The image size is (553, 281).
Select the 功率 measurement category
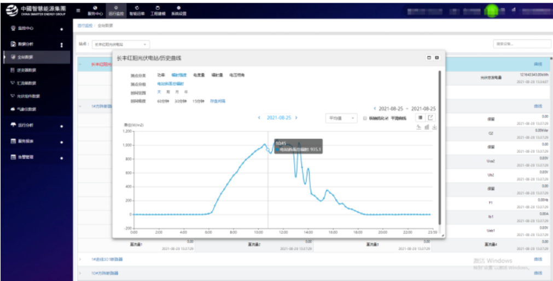(x=161, y=75)
